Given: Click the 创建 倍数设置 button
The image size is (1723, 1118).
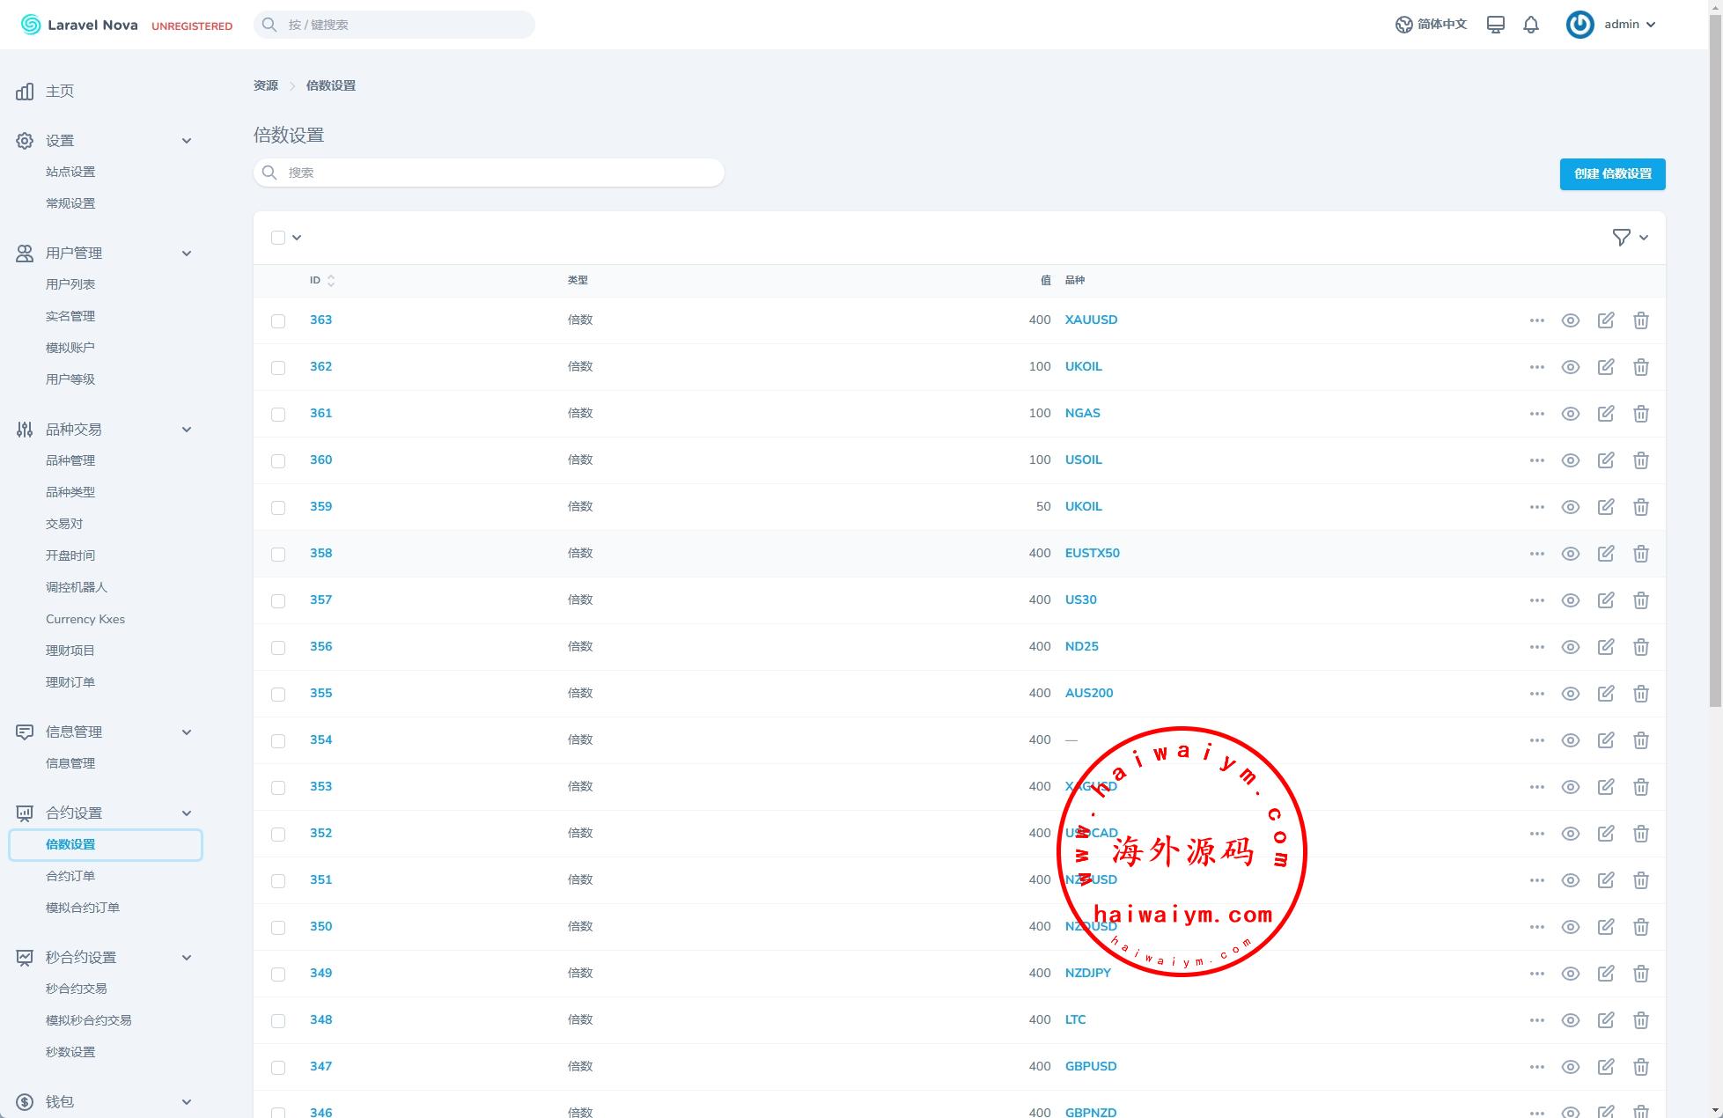Looking at the screenshot, I should pyautogui.click(x=1612, y=173).
